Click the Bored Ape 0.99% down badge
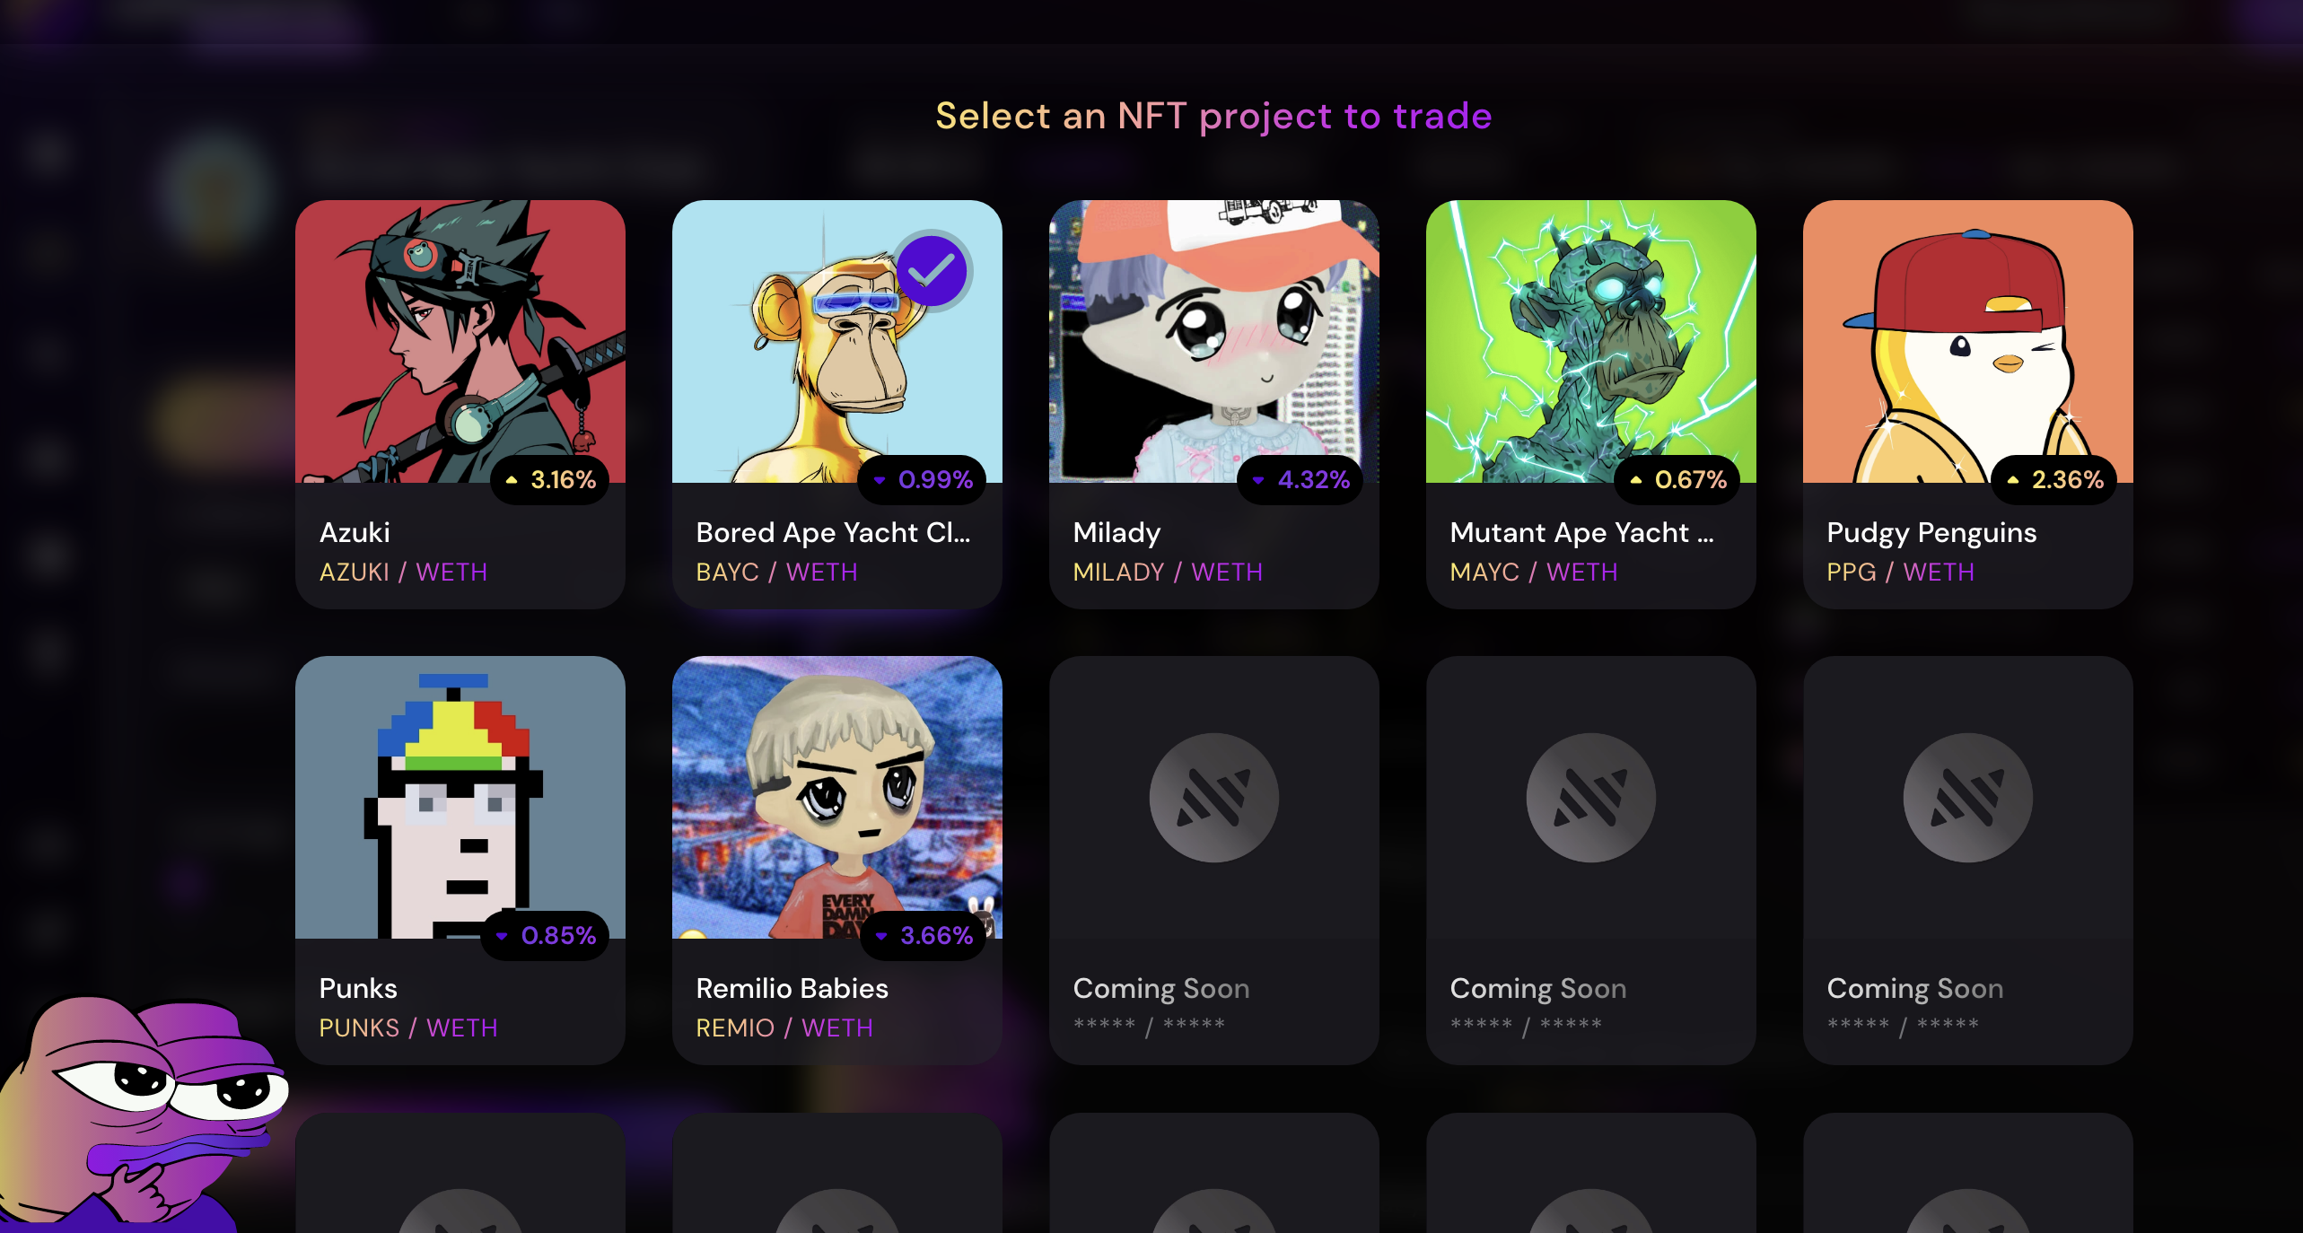The width and height of the screenshot is (2303, 1233). coord(924,480)
